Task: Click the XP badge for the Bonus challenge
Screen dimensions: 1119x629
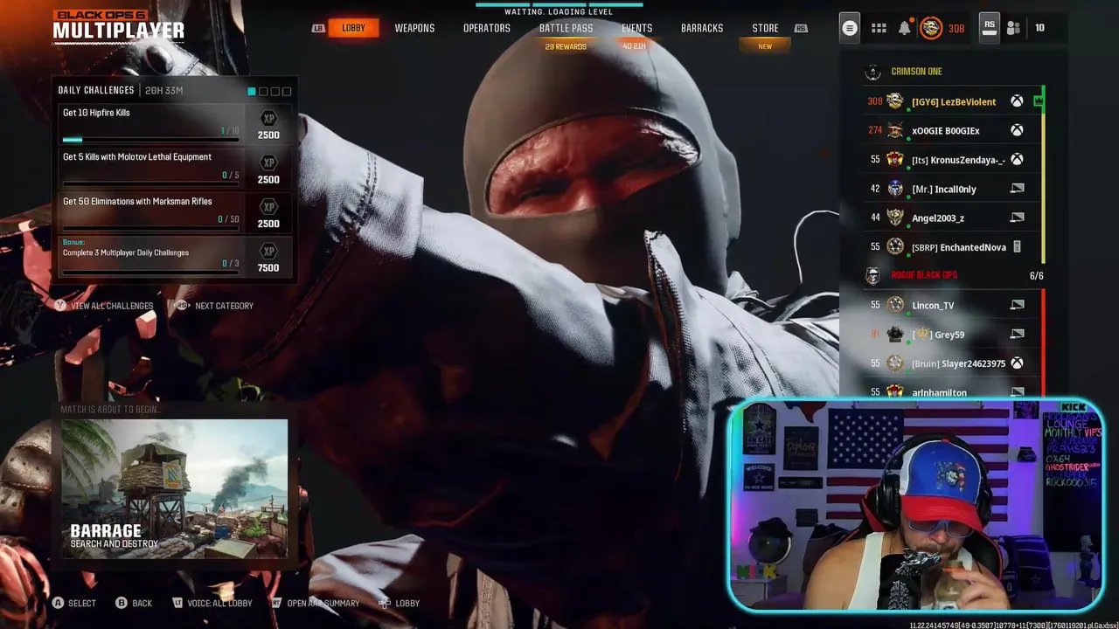Action: (x=268, y=252)
